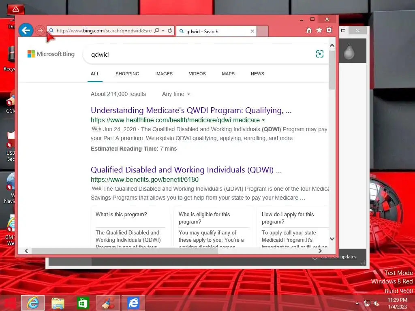Select the qdwid - Search tab

[x=216, y=31]
